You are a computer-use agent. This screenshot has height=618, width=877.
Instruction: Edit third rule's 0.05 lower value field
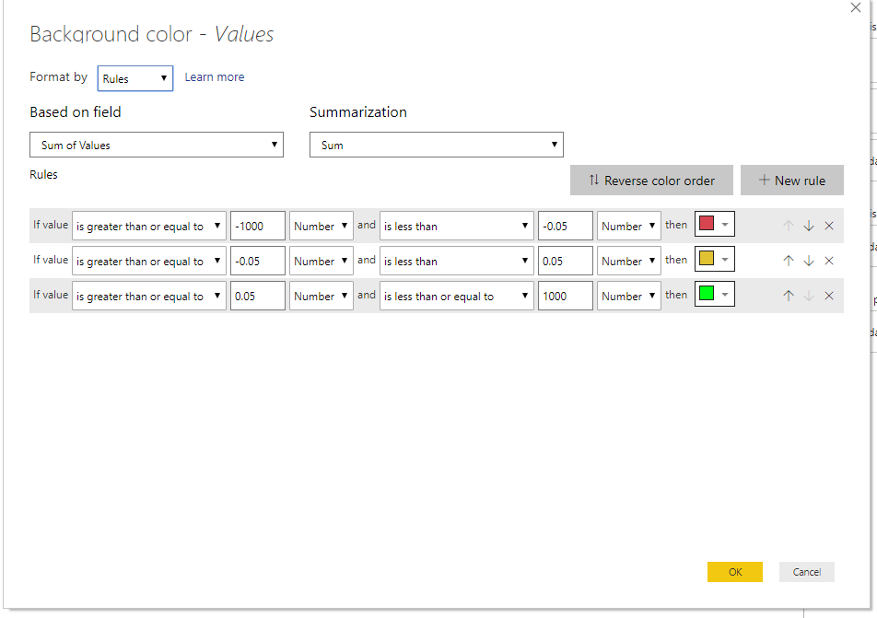click(258, 296)
